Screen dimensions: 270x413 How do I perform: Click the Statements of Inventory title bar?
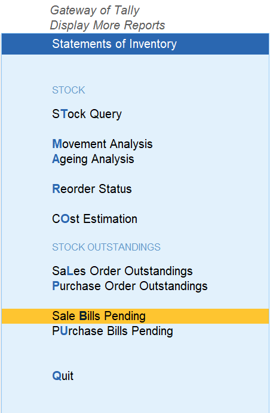(x=135, y=44)
